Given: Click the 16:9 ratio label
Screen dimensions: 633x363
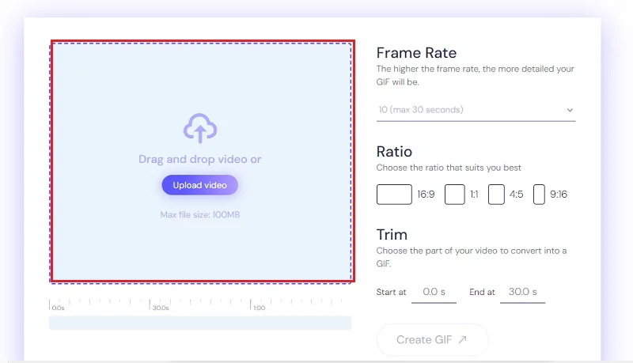Looking at the screenshot, I should 426,195.
